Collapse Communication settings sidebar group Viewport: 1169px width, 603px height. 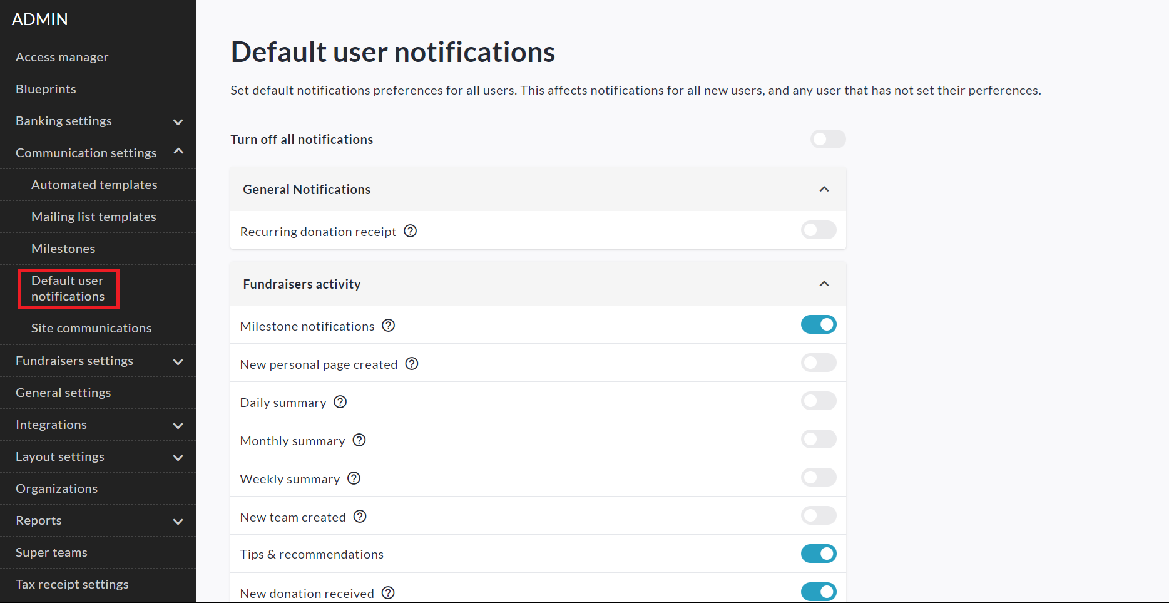point(178,152)
